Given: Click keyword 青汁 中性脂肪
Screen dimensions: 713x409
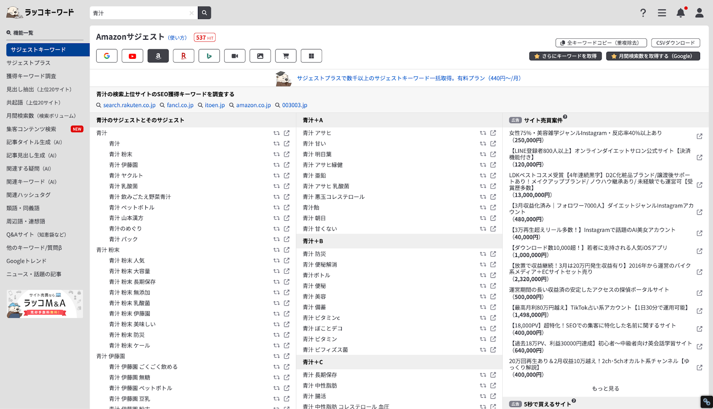Looking at the screenshot, I should point(320,385).
